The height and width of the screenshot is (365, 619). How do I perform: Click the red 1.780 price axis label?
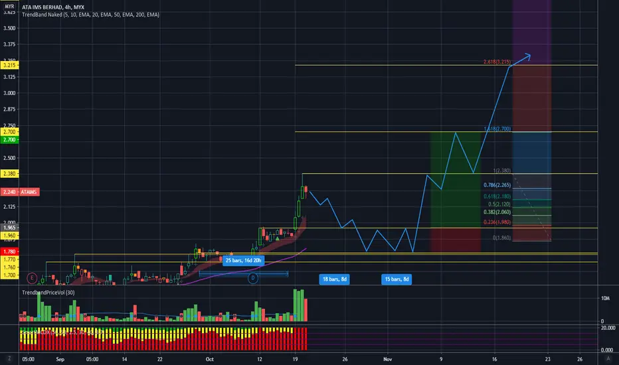pyautogui.click(x=9, y=252)
